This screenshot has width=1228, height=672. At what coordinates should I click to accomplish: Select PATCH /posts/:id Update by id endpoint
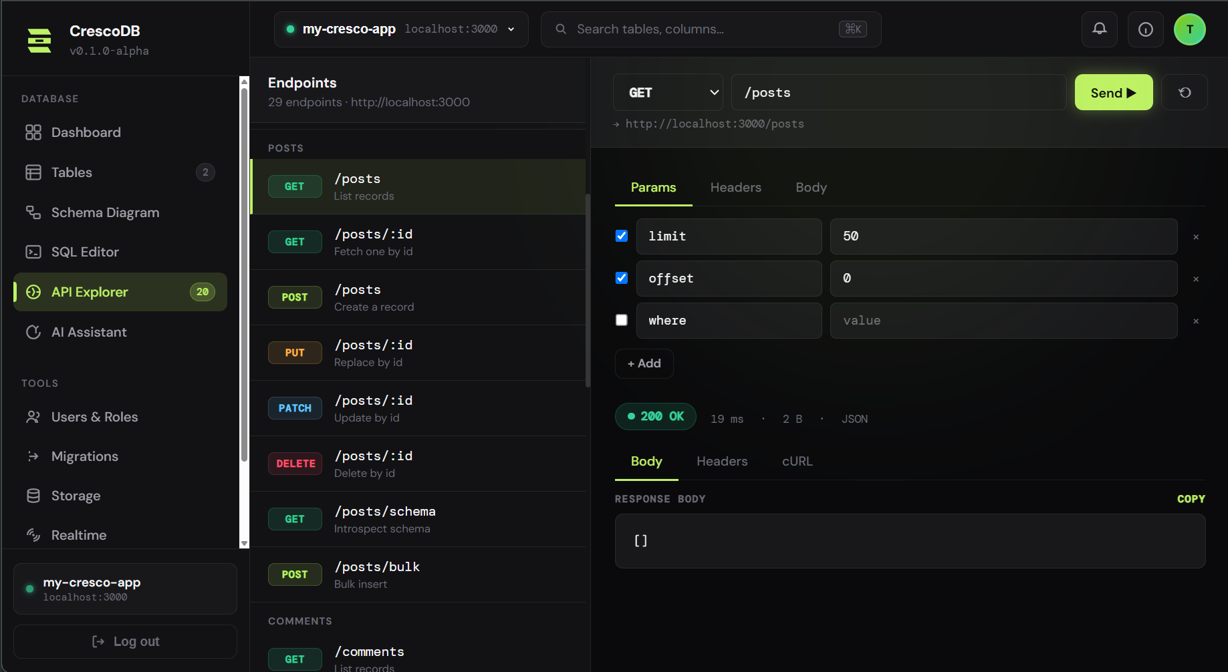pyautogui.click(x=418, y=408)
